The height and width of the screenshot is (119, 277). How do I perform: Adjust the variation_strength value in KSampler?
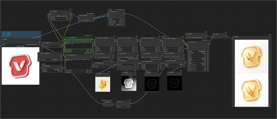[198, 68]
